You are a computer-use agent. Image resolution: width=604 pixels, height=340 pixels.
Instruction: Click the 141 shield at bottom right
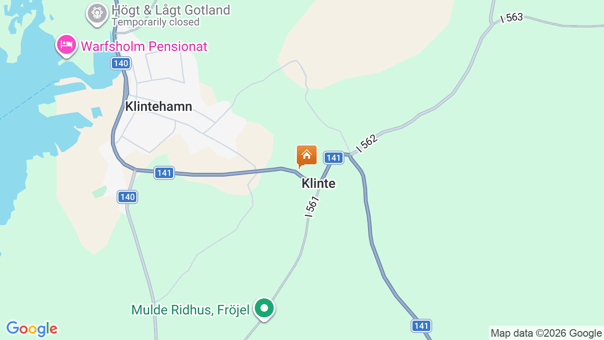(421, 326)
